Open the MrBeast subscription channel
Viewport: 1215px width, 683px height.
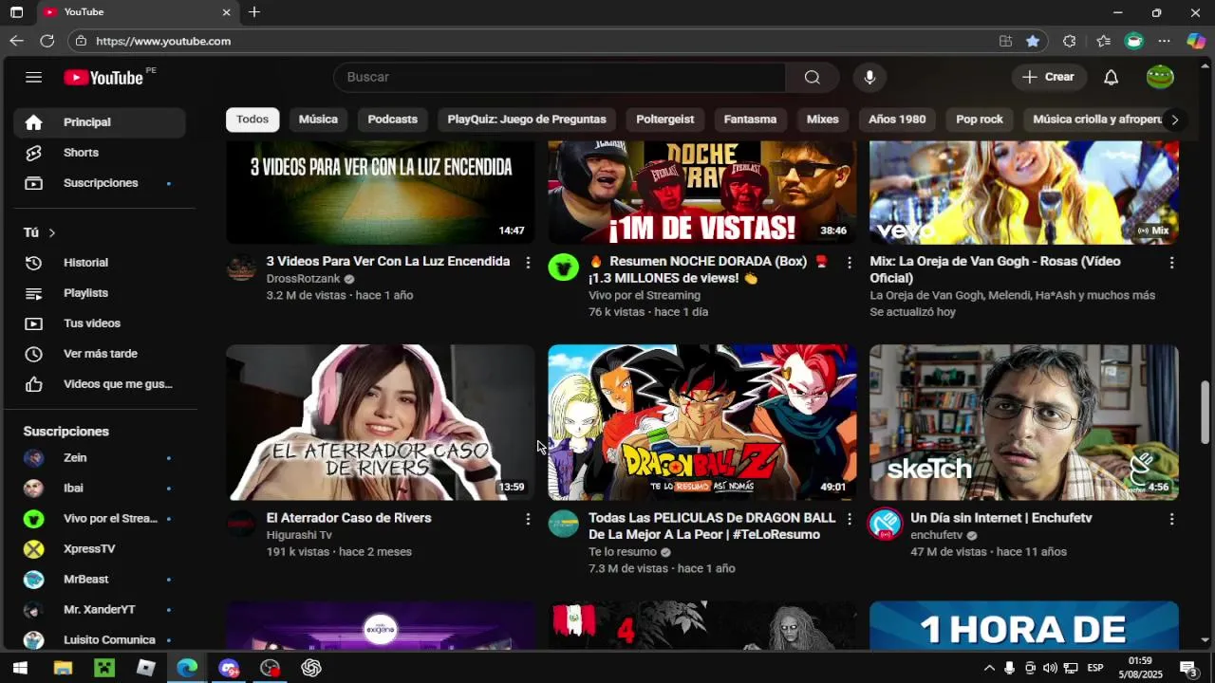(x=100, y=580)
